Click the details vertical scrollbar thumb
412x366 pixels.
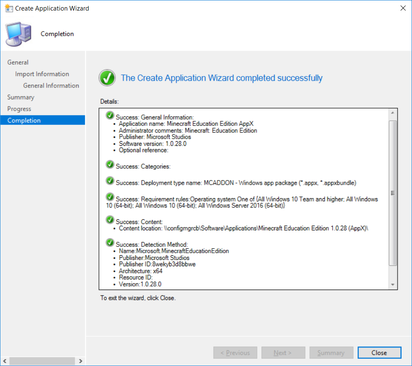[x=393, y=193]
